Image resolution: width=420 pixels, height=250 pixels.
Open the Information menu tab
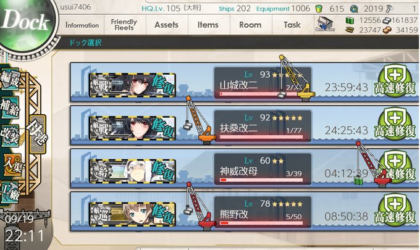[x=82, y=25]
